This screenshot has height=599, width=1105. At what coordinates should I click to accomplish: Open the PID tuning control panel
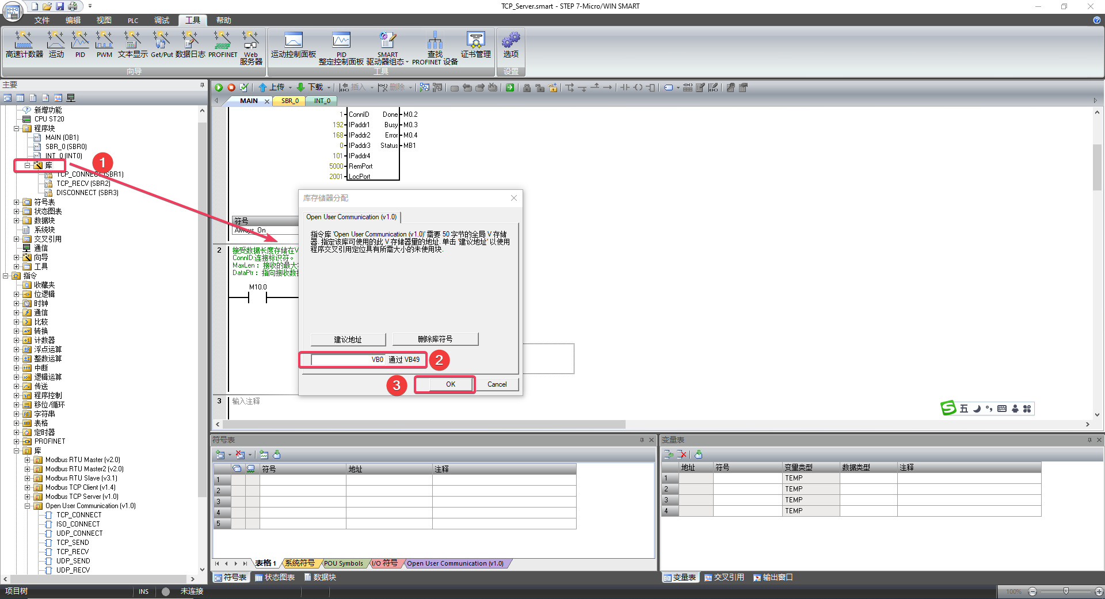pos(341,48)
